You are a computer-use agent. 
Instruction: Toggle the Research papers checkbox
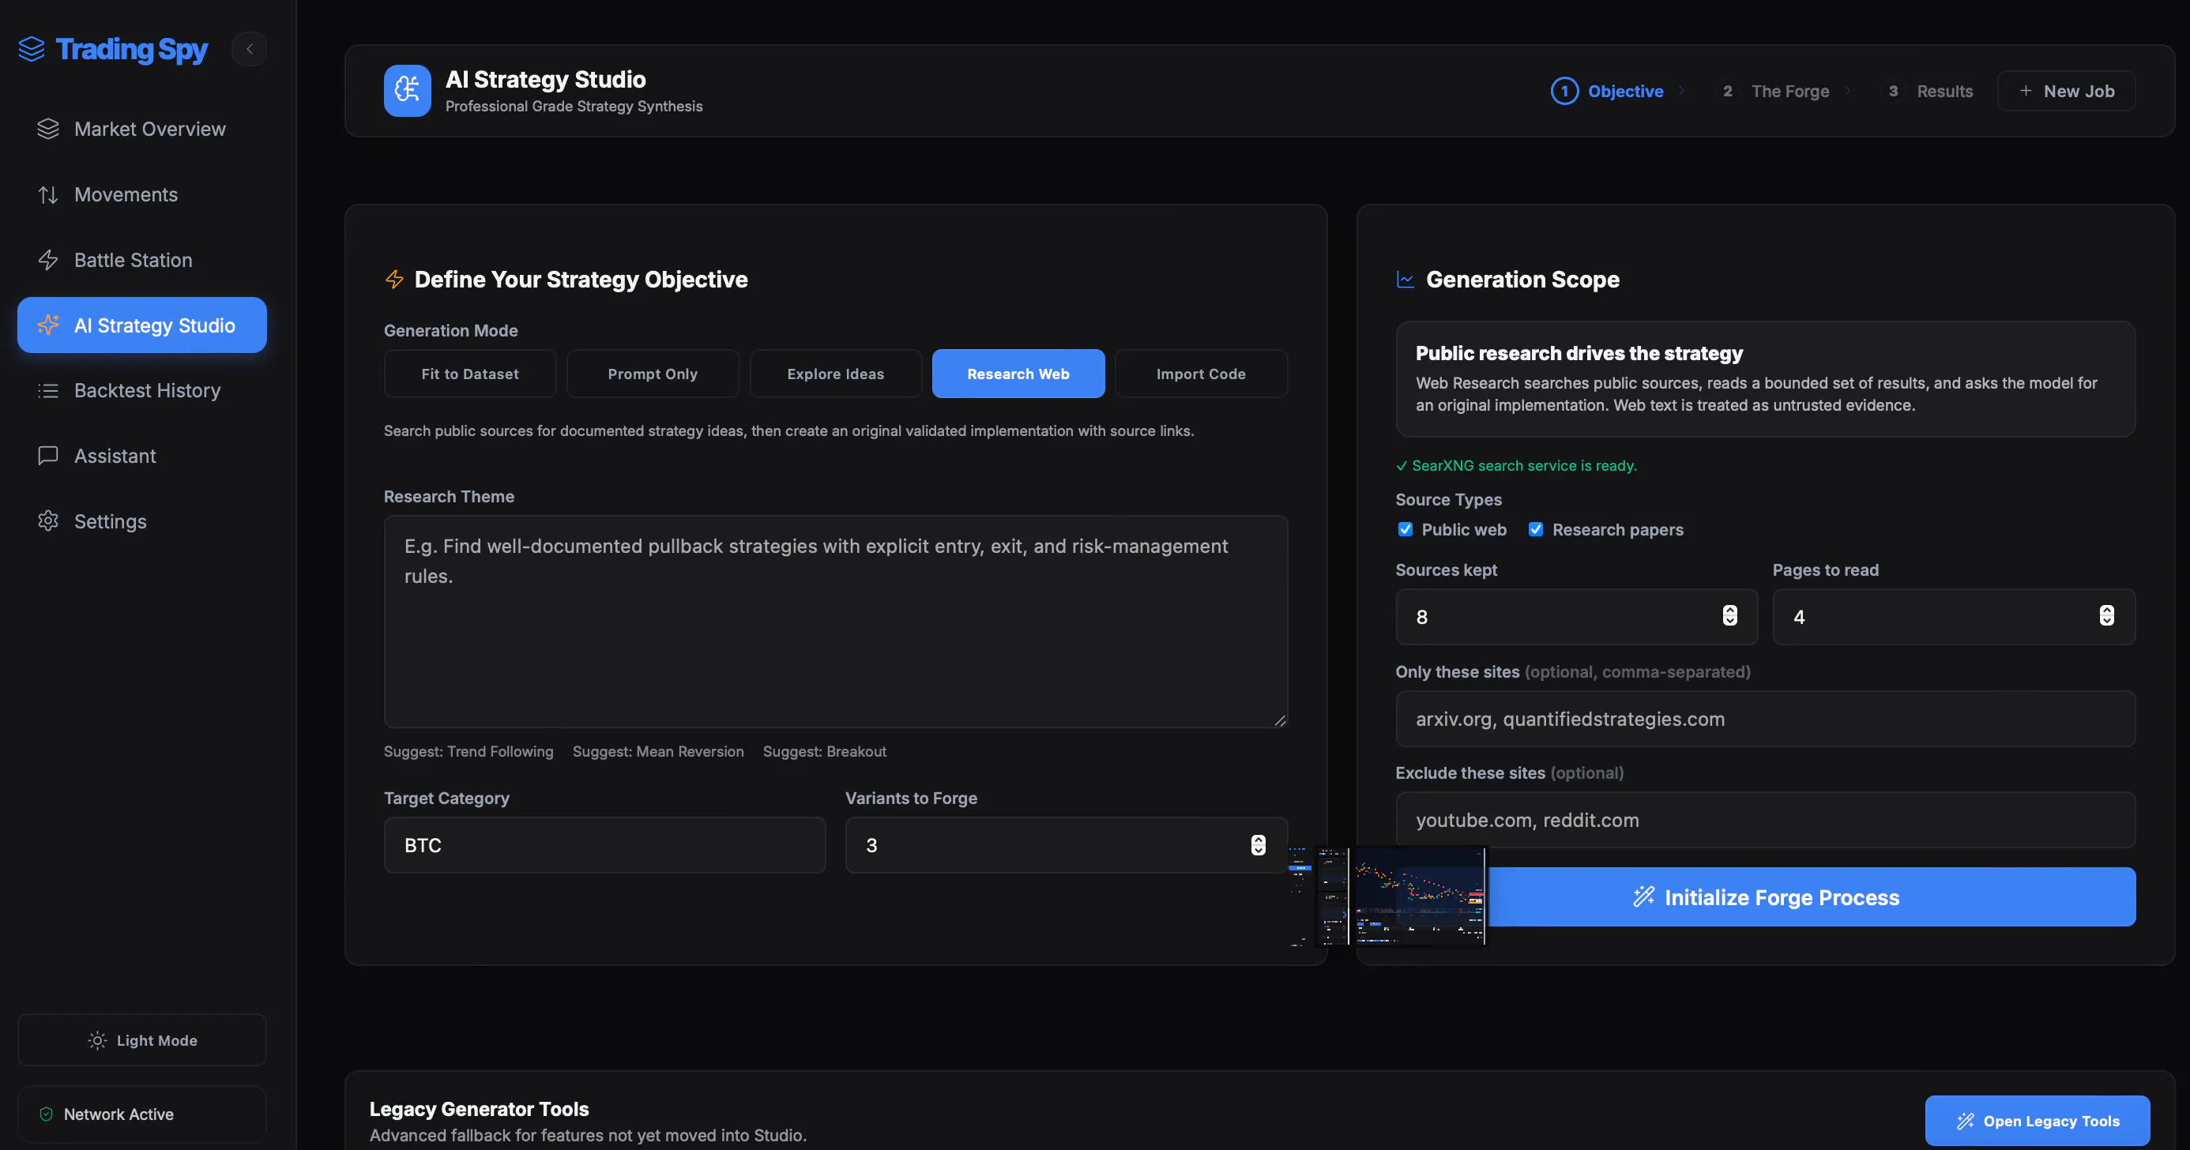tap(1536, 529)
